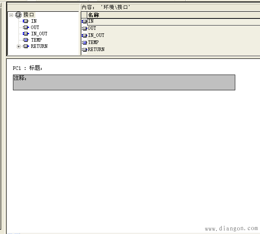This screenshot has height=234, width=260.
Task: Click the IN row icon in table
Action: coord(84,21)
